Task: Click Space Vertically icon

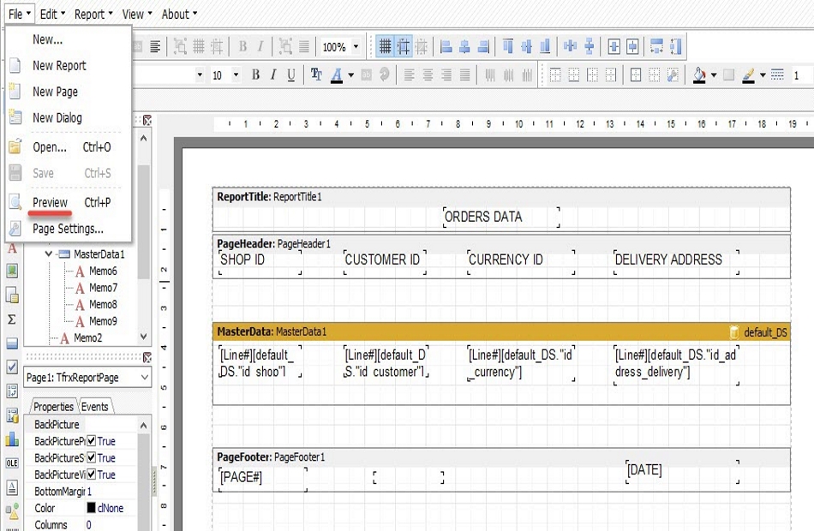Action: [x=590, y=47]
